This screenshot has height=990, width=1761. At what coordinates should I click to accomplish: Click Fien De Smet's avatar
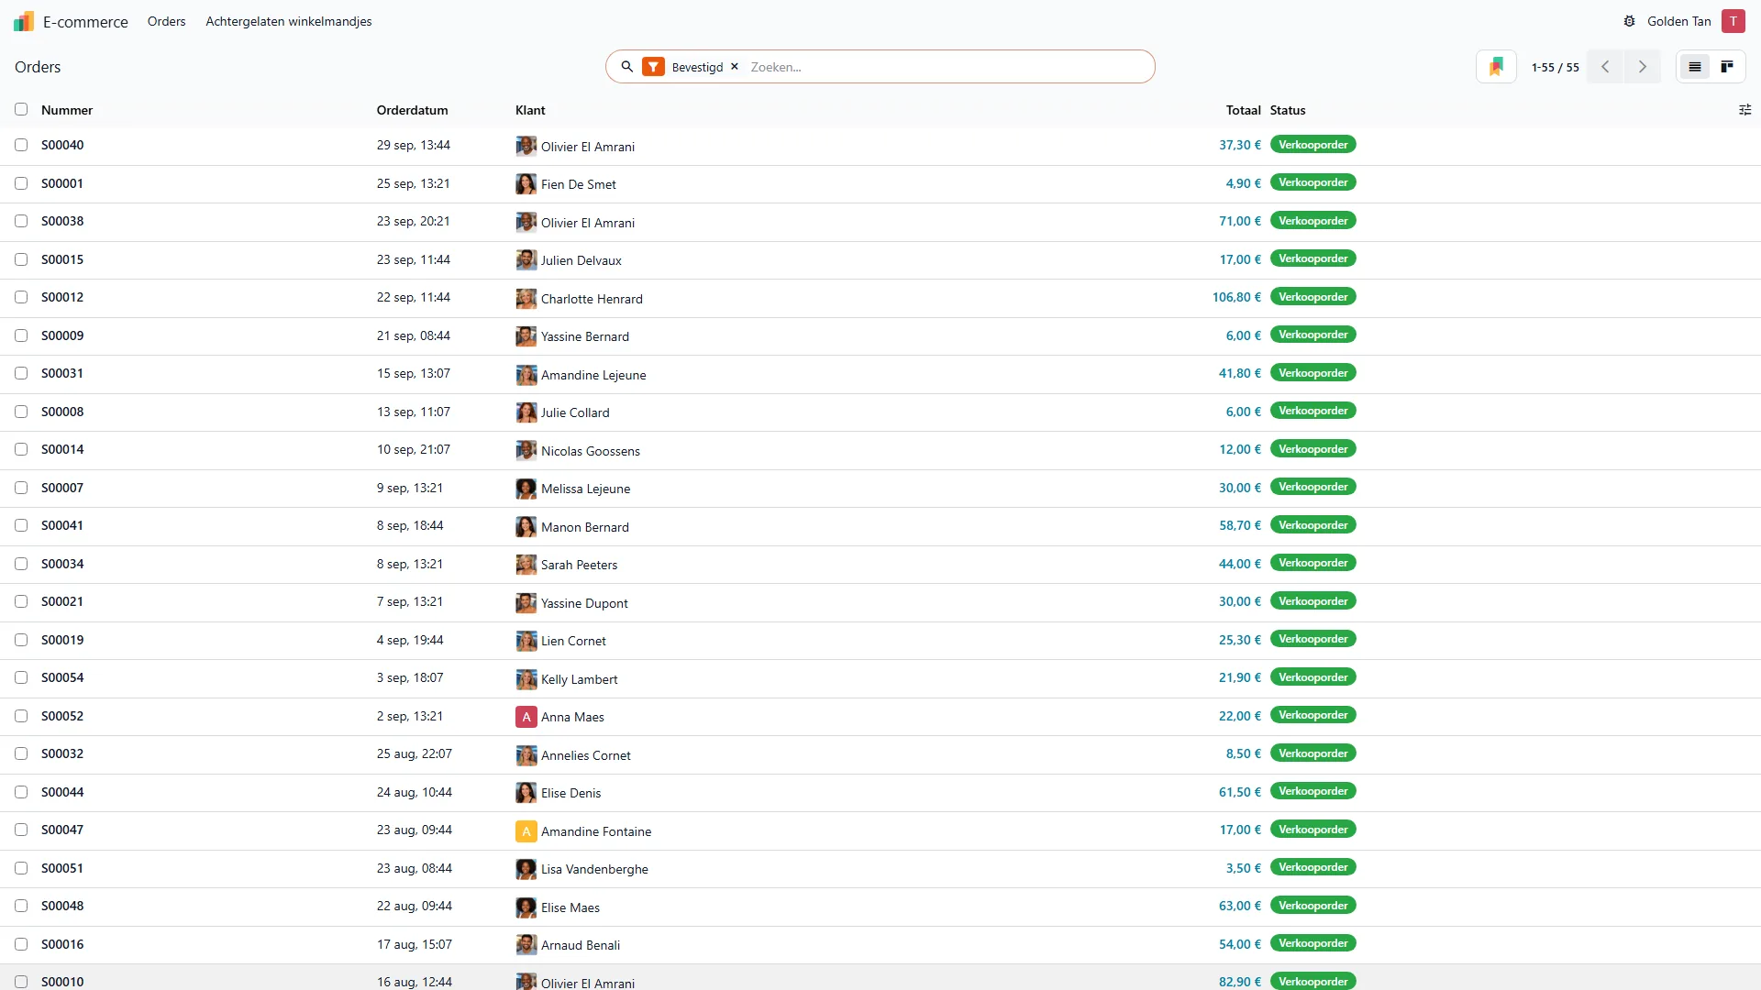tap(526, 184)
